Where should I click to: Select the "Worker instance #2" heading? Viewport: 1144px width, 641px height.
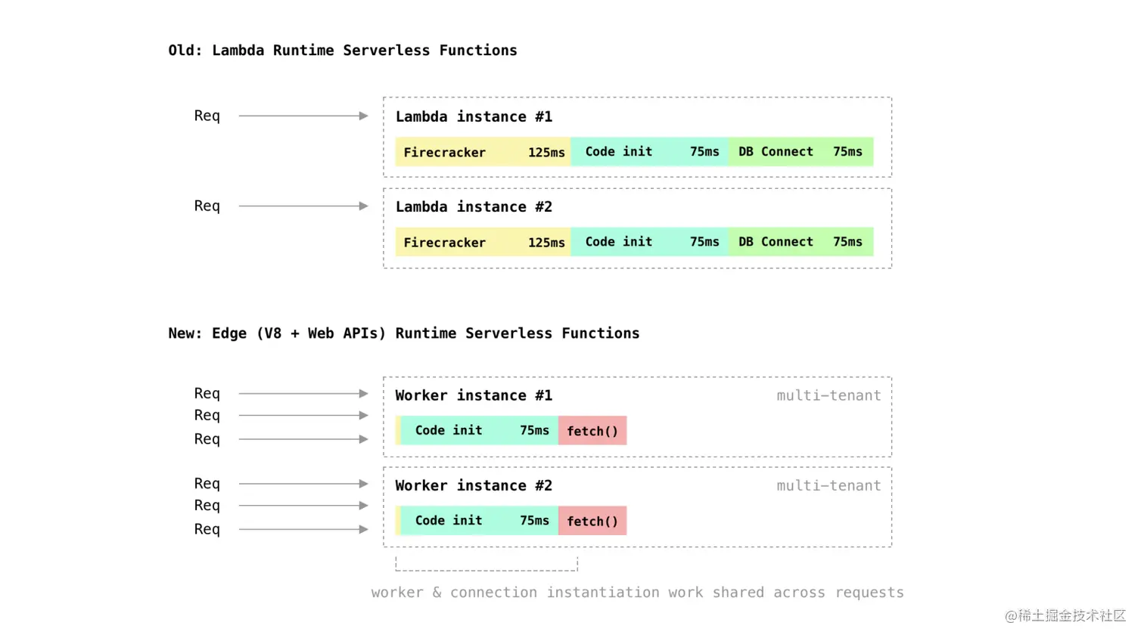pyautogui.click(x=474, y=485)
